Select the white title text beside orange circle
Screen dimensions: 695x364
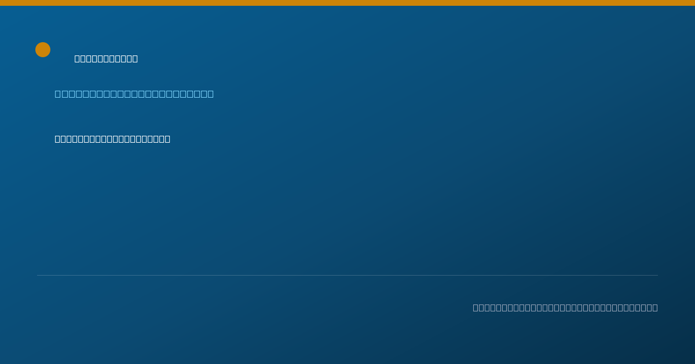pyautogui.click(x=106, y=58)
